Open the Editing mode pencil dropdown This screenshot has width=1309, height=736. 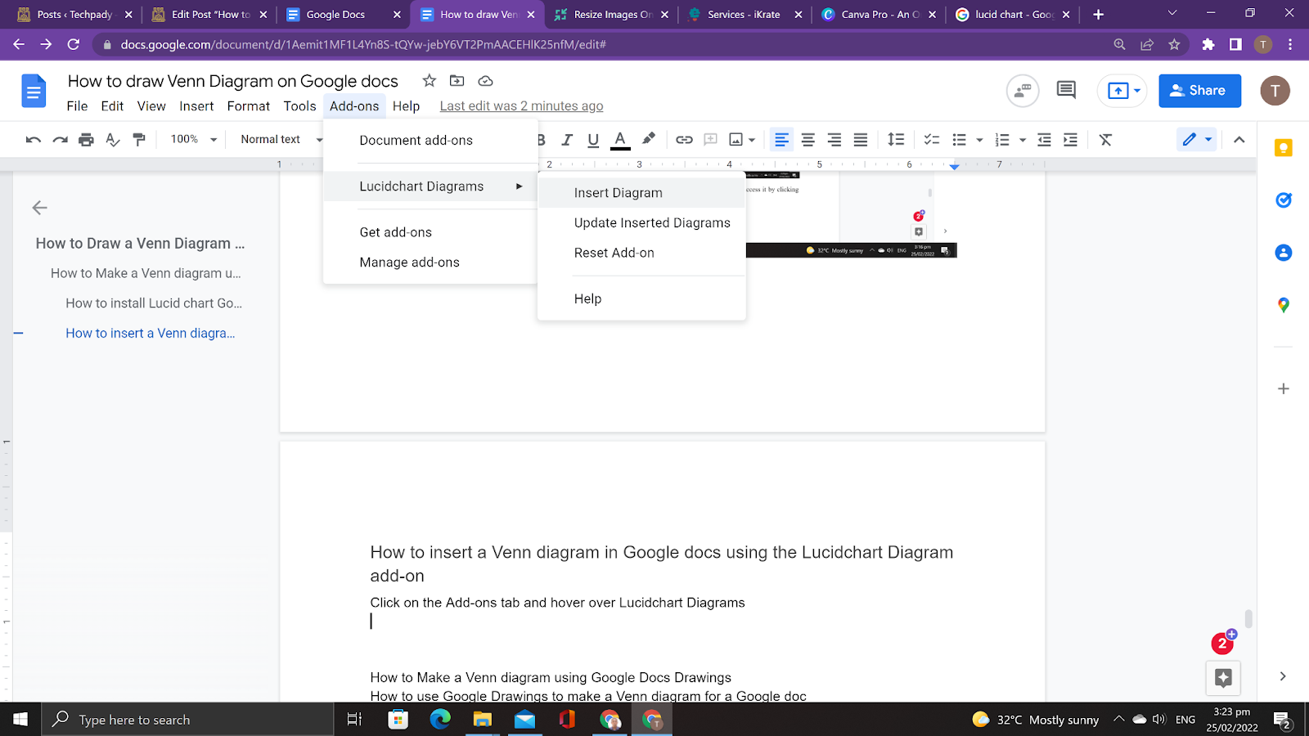1197,140
